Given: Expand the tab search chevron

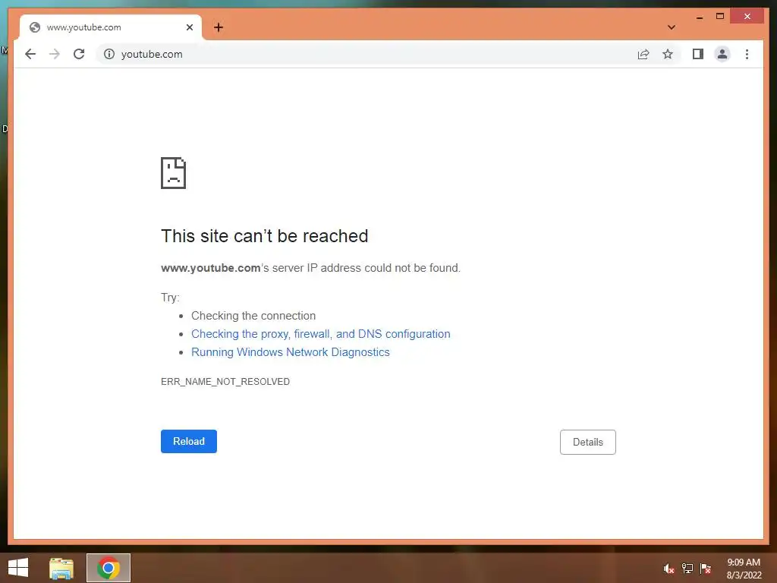Looking at the screenshot, I should pos(672,27).
